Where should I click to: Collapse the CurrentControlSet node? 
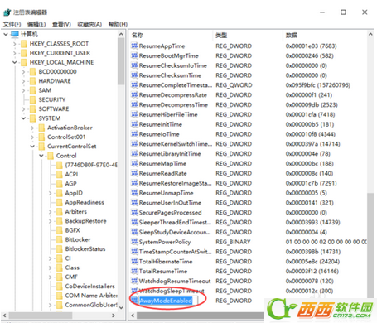click(x=32, y=147)
